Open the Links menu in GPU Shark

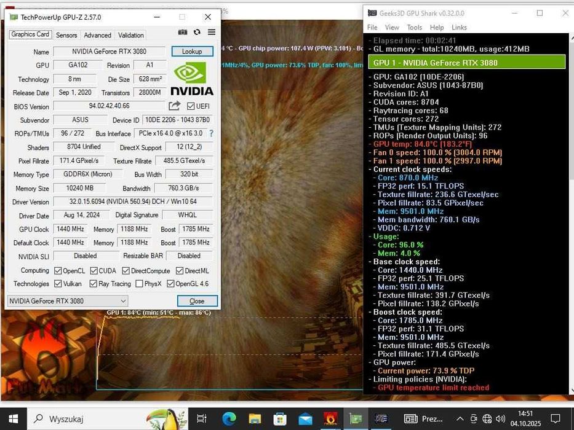[x=459, y=28]
